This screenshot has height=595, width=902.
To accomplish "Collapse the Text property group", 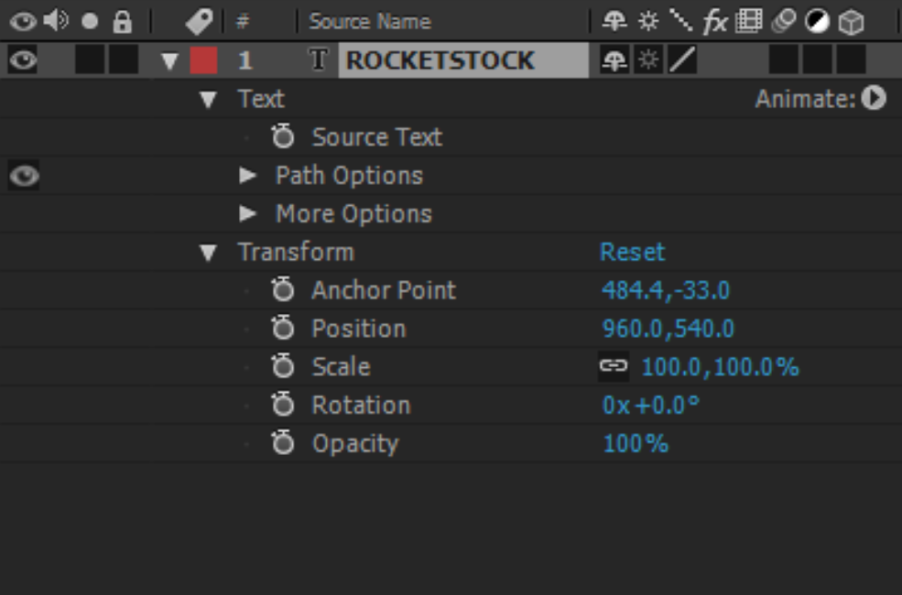I will tap(208, 100).
